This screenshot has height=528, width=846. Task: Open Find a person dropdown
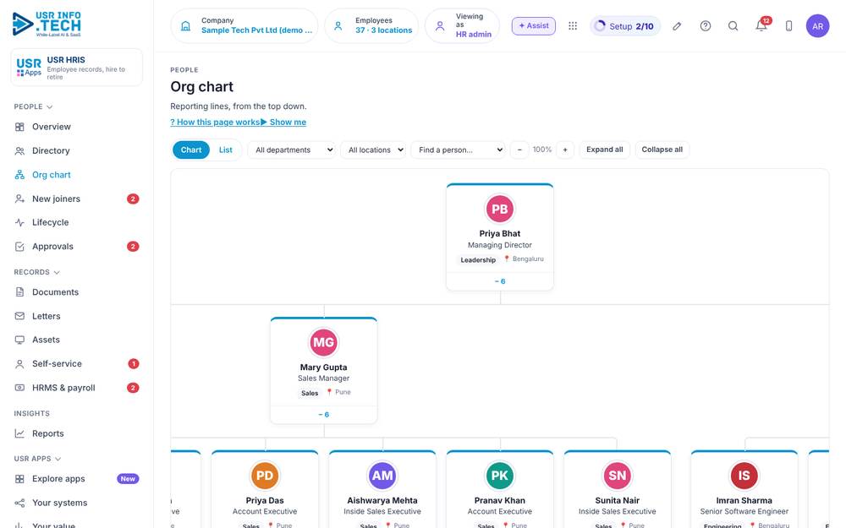pyautogui.click(x=458, y=150)
